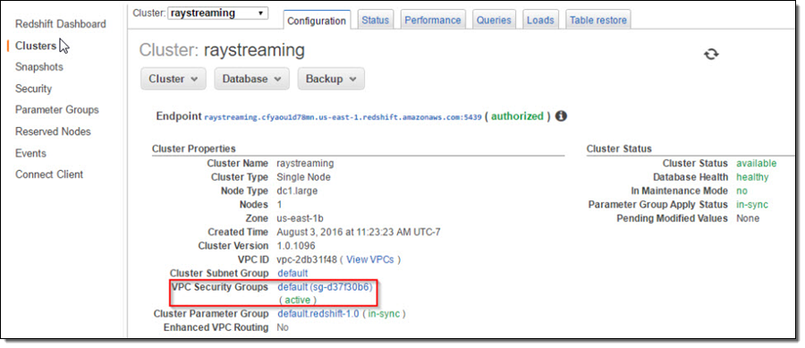Click the Enhanced VPC Routing value No
Screen dimensions: 805x348
click(283, 327)
